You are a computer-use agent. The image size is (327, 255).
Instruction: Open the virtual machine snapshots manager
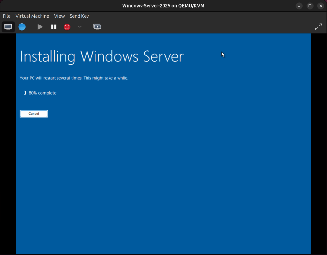97,27
